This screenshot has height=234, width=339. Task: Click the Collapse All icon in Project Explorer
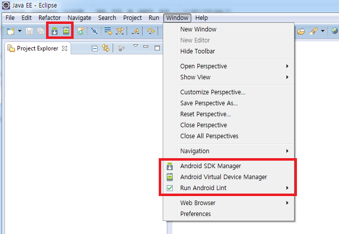point(95,48)
